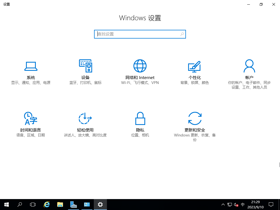Click the muted volume tray icon
Viewport: 280px width, 210px height.
point(236,205)
